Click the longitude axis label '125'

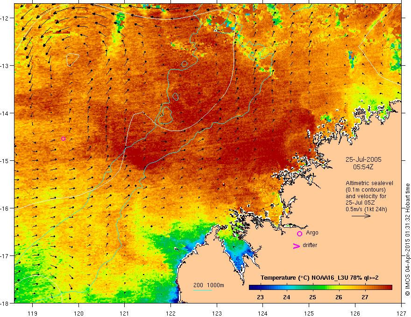[309, 313]
